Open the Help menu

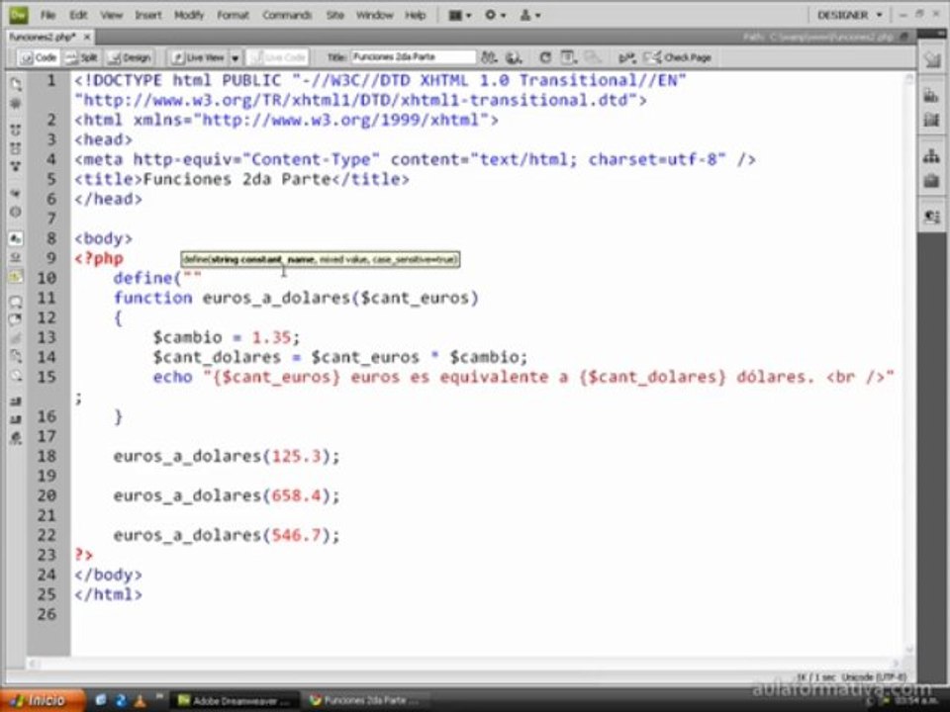[416, 15]
